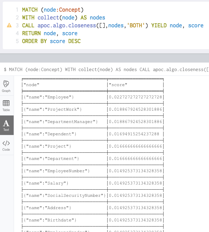Click the Concept label in the editor
209x232 pixels.
(x=70, y=10)
